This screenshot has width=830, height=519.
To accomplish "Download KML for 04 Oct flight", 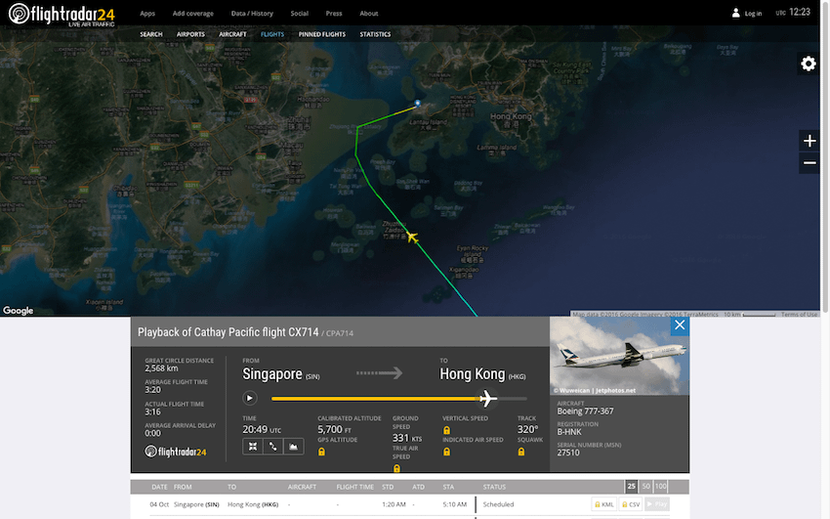I will point(604,504).
